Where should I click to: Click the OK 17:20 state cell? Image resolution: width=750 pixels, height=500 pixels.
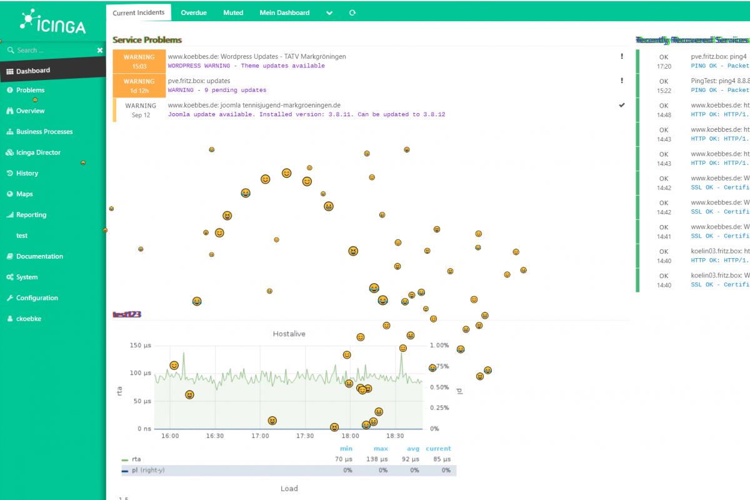[x=664, y=61]
